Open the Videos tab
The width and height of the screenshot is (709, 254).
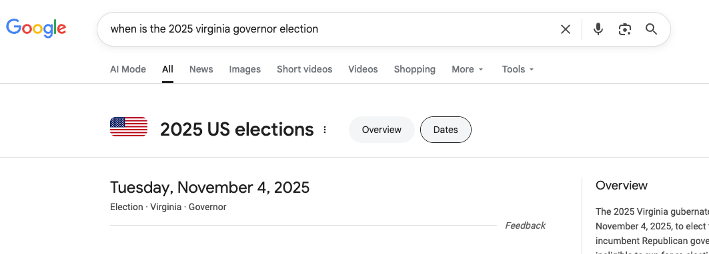coord(363,69)
